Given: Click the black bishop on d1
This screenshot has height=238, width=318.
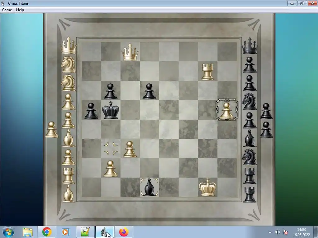Looking at the screenshot, I should pyautogui.click(x=149, y=187).
